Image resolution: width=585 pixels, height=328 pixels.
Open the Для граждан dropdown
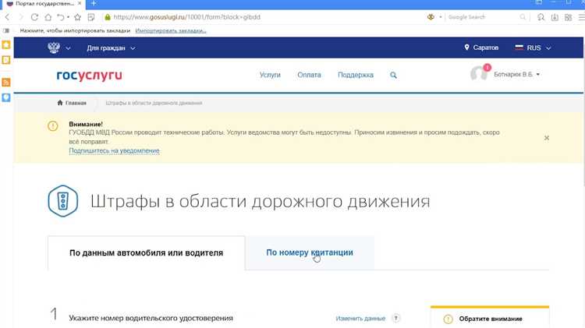(111, 48)
